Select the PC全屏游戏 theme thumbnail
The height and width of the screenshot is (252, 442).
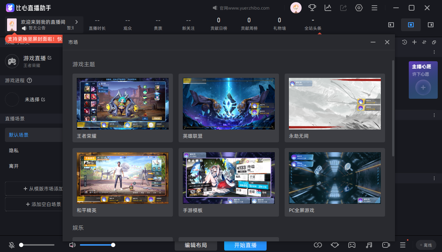point(335,178)
